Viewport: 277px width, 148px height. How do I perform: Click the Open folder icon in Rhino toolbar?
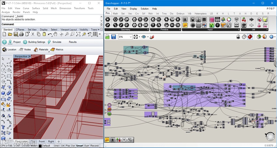click(x=10, y=34)
